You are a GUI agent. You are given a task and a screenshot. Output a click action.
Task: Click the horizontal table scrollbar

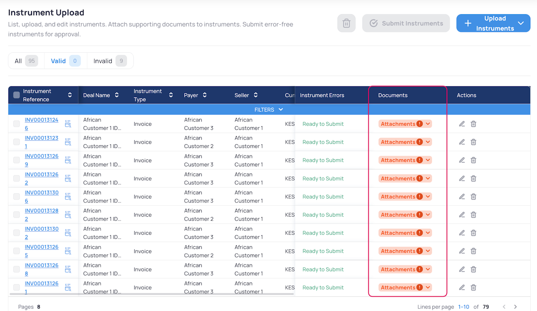pos(151,294)
